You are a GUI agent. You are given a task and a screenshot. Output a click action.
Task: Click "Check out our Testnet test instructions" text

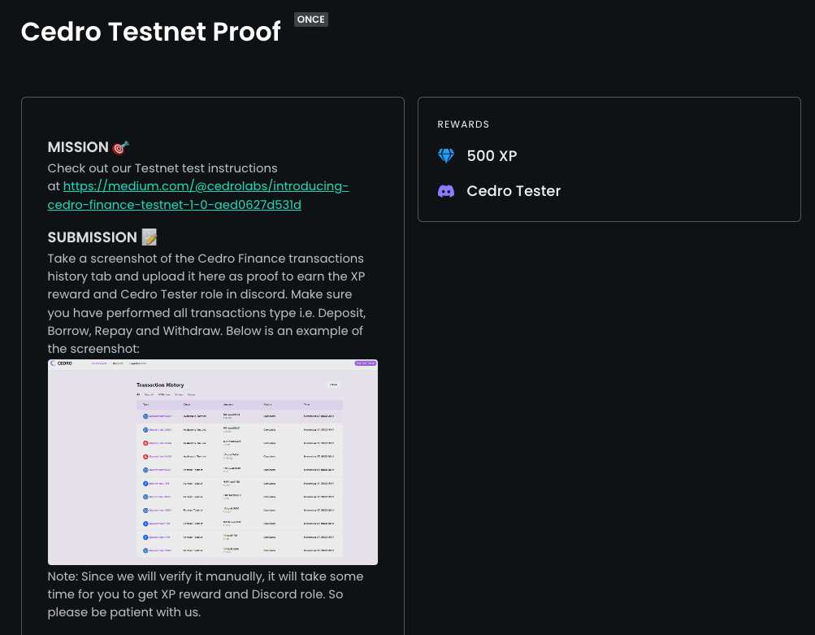[x=163, y=168]
